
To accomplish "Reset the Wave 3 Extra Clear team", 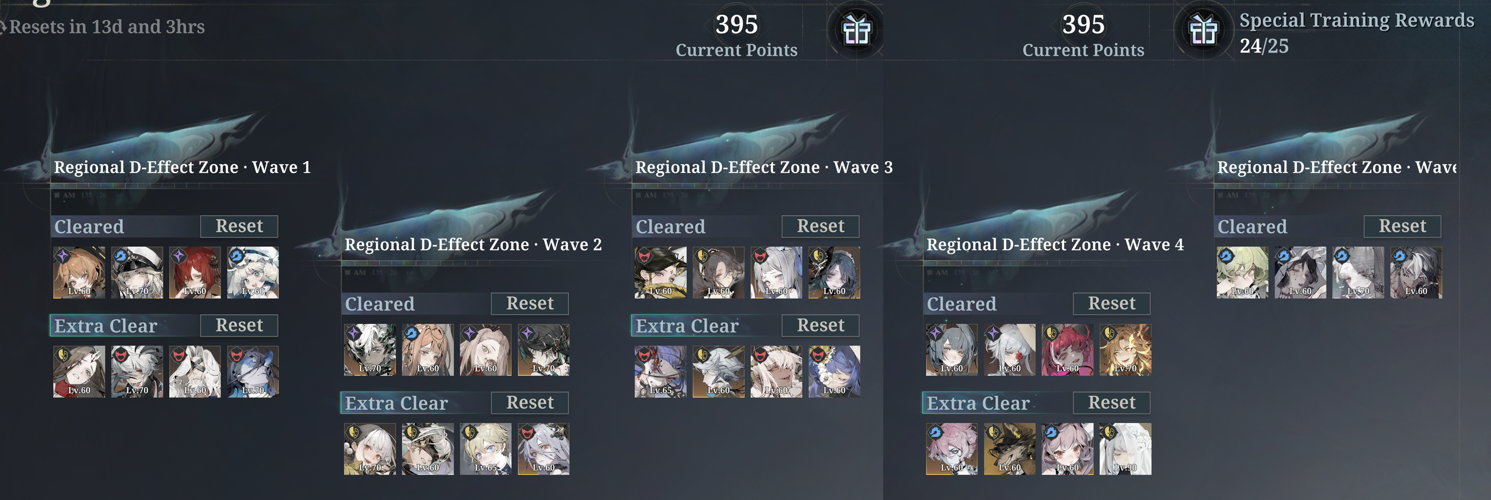I will [x=820, y=325].
